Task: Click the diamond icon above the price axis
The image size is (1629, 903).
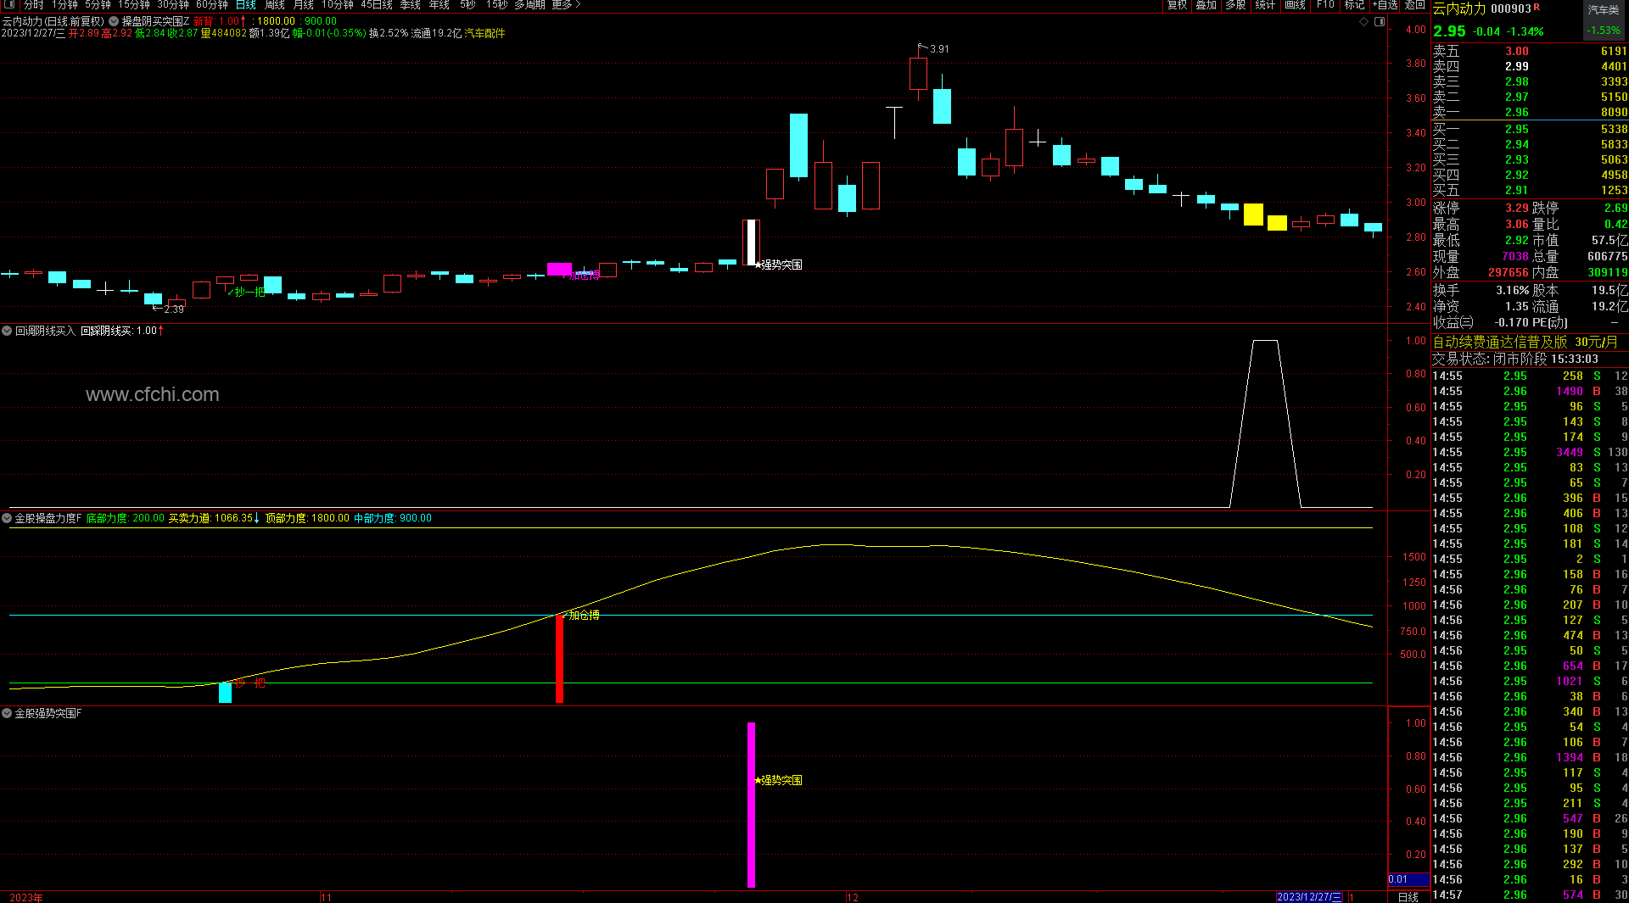Action: pyautogui.click(x=1364, y=22)
